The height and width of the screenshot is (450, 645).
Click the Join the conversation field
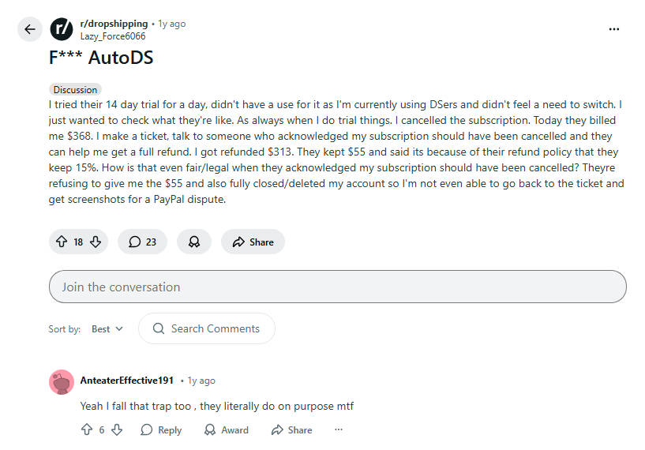click(x=337, y=287)
